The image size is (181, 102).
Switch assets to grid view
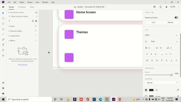36,21
